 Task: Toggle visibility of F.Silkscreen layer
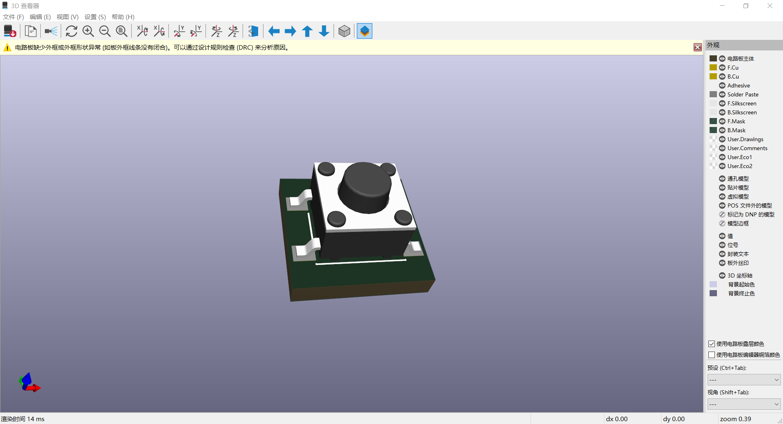pos(722,103)
